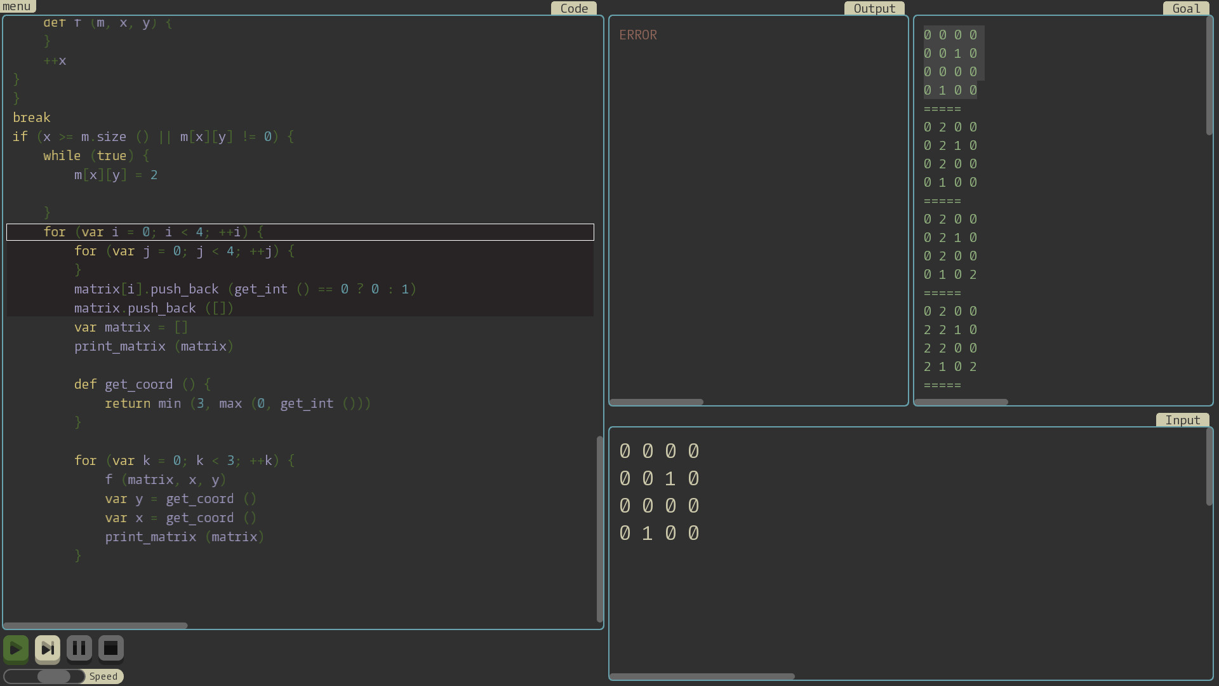
Task: Stop the running program
Action: tap(111, 648)
